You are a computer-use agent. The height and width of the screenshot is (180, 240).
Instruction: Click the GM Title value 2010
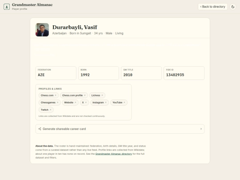128,75
